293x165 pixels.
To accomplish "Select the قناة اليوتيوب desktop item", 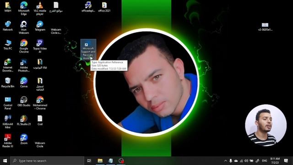I will pyautogui.click(x=40, y=64).
